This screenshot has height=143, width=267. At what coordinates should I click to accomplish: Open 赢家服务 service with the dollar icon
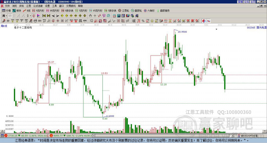coord(163,10)
